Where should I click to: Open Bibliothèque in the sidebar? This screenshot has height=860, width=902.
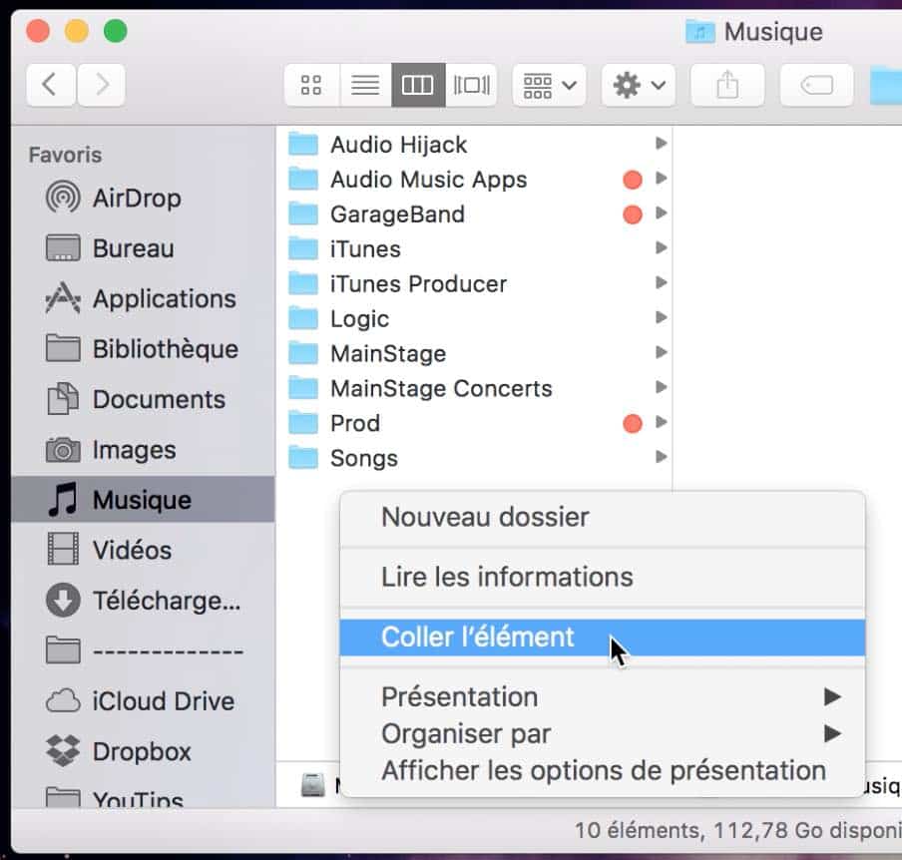pyautogui.click(x=143, y=349)
